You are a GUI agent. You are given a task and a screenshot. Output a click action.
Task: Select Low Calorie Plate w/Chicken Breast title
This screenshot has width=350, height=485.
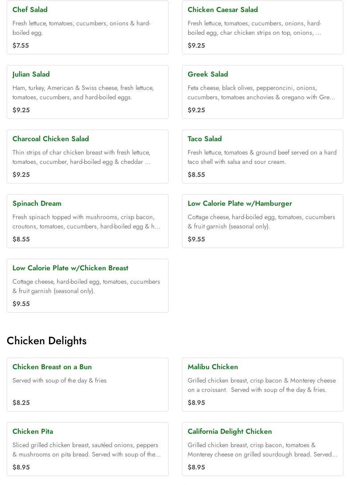70,268
